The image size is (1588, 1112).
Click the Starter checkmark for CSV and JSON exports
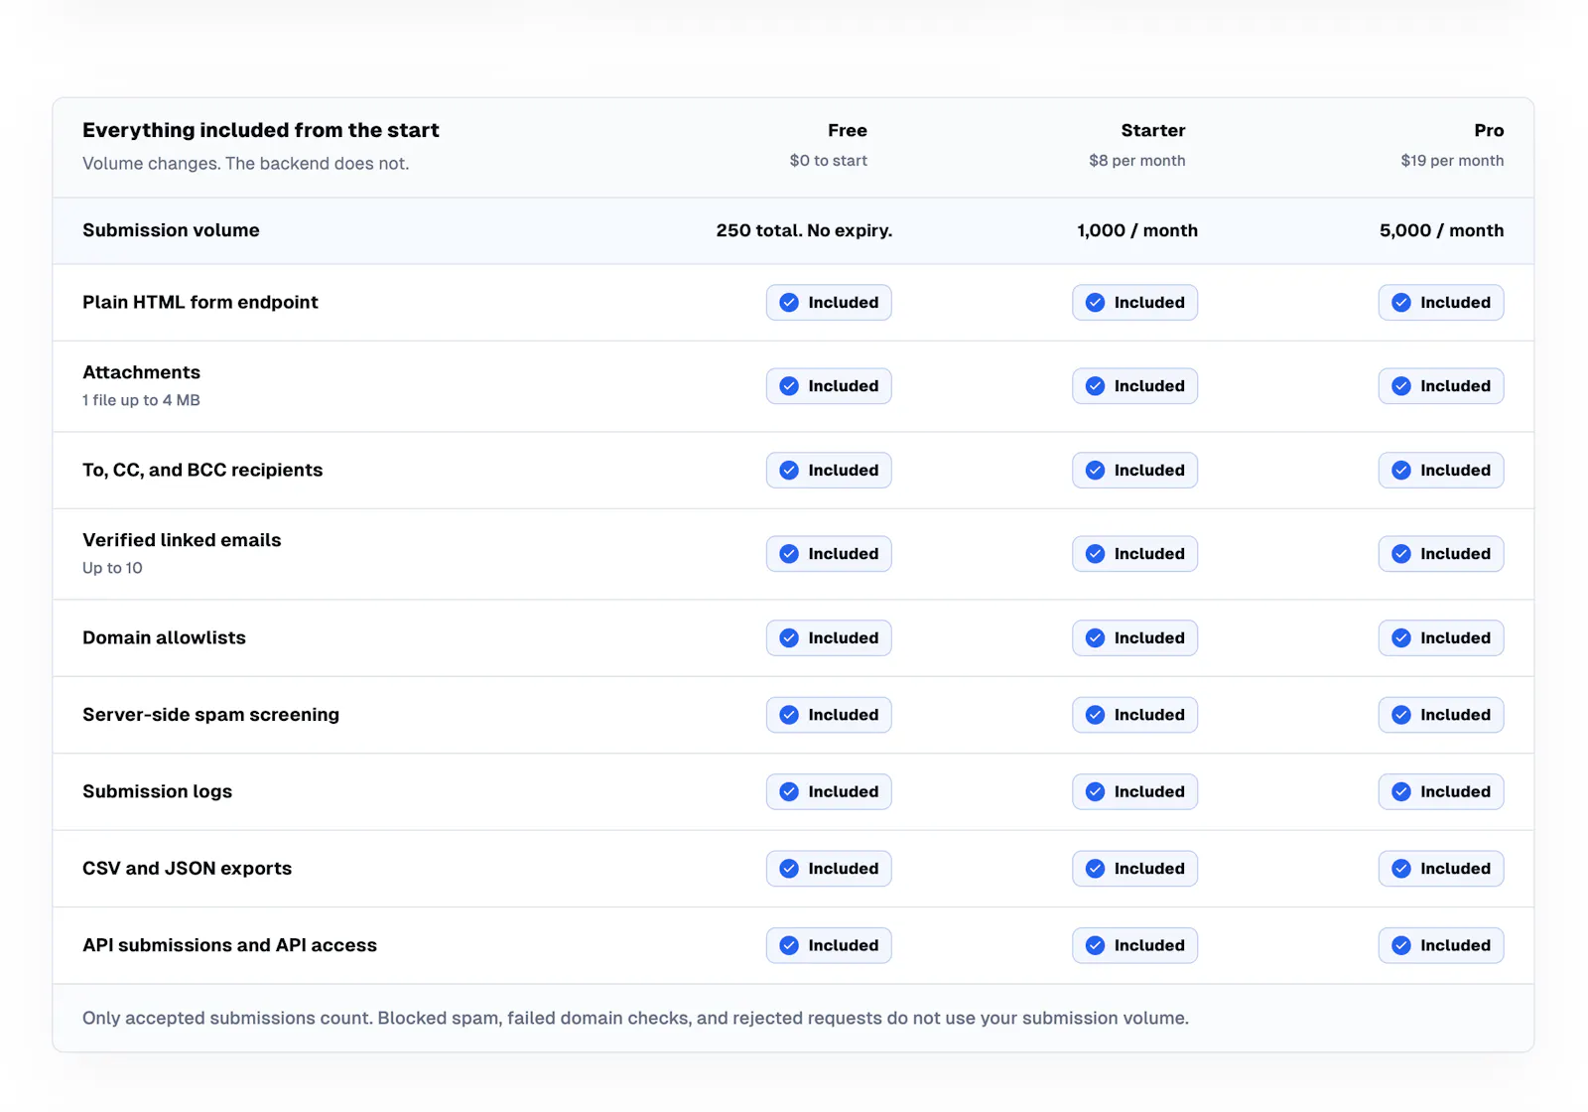coord(1095,869)
